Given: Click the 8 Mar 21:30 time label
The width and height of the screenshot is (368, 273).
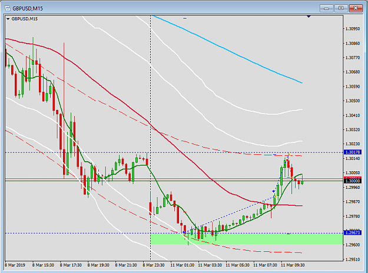Looking at the screenshot, I should (x=126, y=265).
